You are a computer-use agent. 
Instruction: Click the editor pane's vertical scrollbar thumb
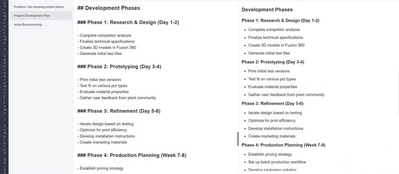(x=238, y=139)
